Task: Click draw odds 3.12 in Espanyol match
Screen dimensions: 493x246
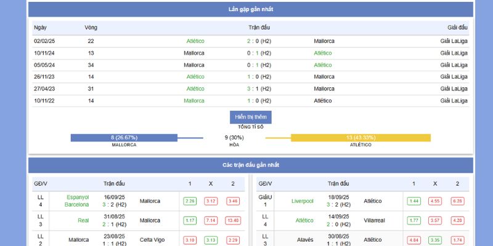Action: click(211, 201)
